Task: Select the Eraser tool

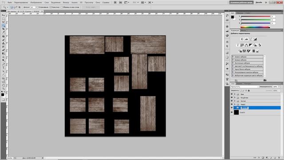Action: point(4,50)
